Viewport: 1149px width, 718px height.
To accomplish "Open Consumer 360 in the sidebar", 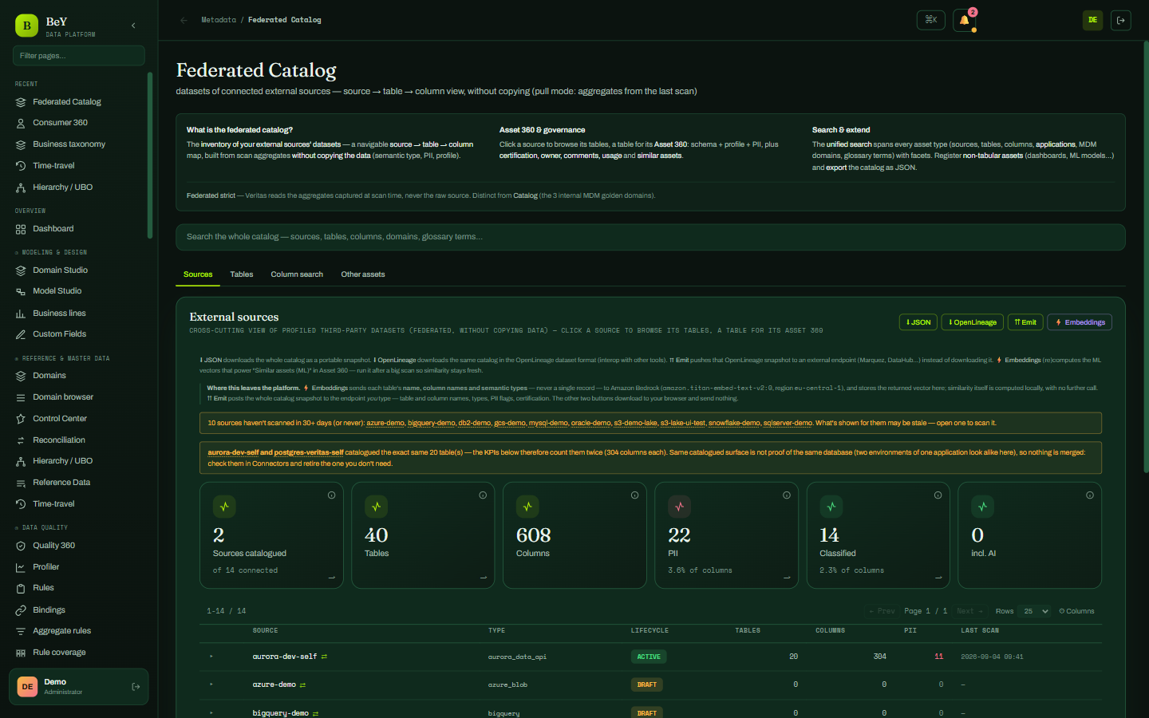I will 60,123.
